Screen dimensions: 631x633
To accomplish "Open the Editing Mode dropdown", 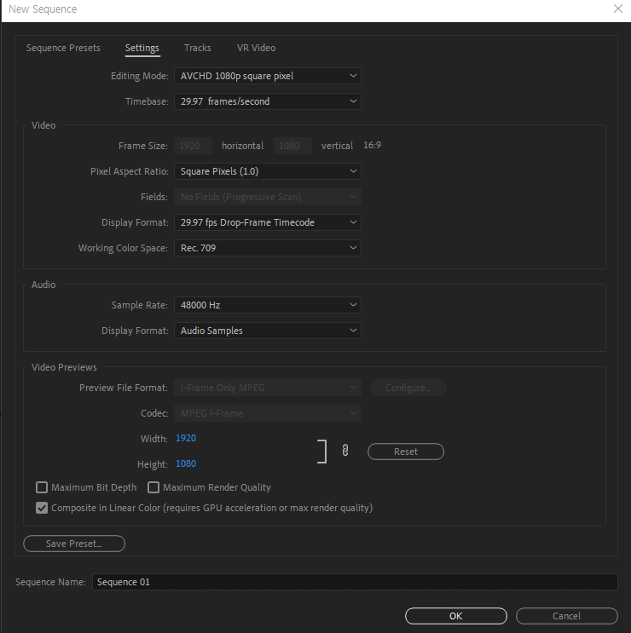I will (x=268, y=76).
